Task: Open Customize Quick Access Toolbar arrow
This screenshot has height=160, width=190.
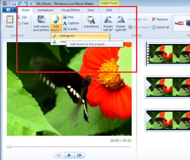Action: [x=31, y=4]
